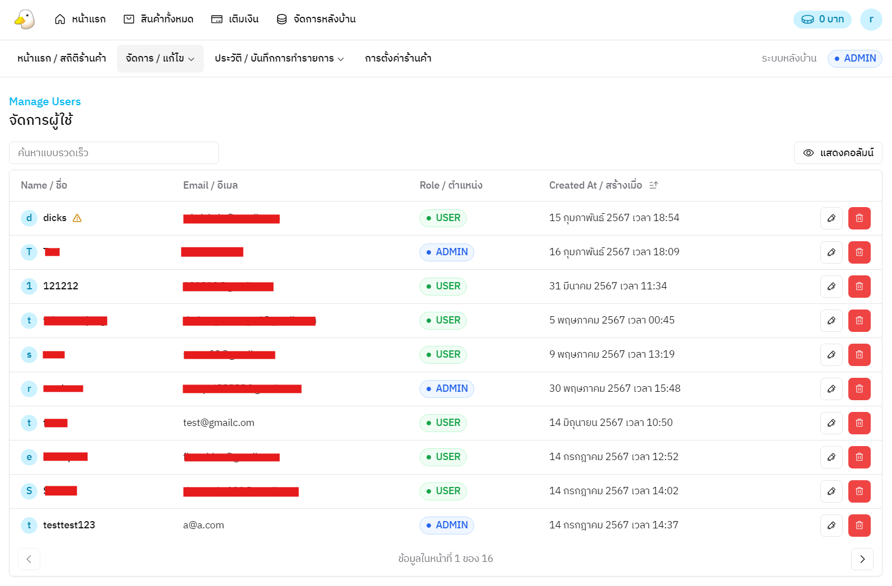This screenshot has height=586, width=892.
Task: Toggle column visibility with แสดงคอลัมน์
Action: (x=838, y=153)
